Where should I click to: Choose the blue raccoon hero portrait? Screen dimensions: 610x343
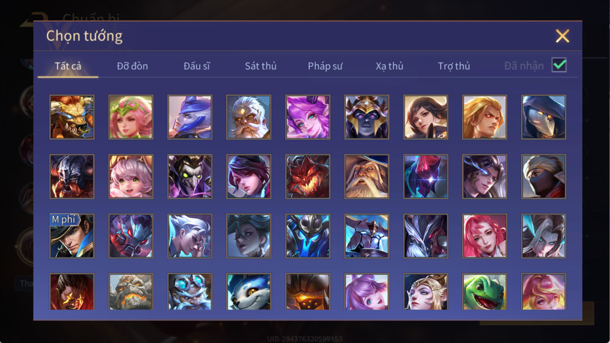(x=249, y=292)
